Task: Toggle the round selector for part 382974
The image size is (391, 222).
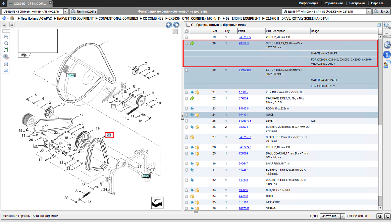Action: 187,127
